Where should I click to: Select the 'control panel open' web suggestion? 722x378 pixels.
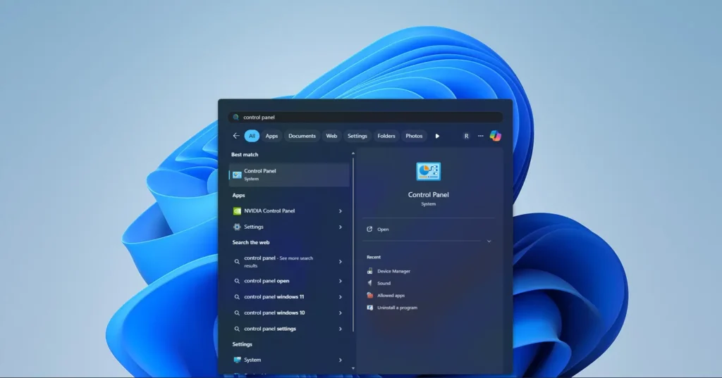pyautogui.click(x=289, y=281)
